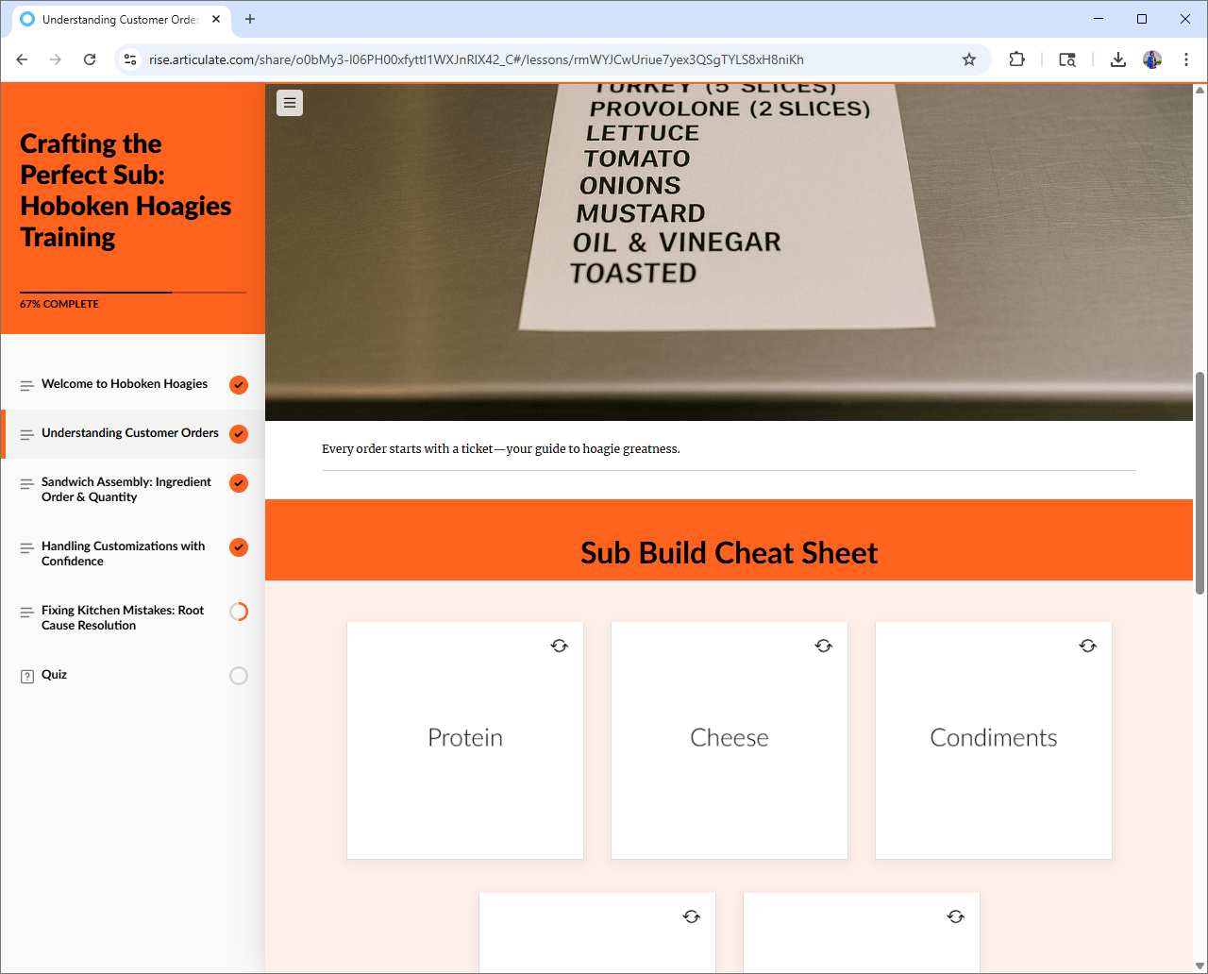Flip the Protein card using its rotate icon
1208x974 pixels.
(560, 646)
